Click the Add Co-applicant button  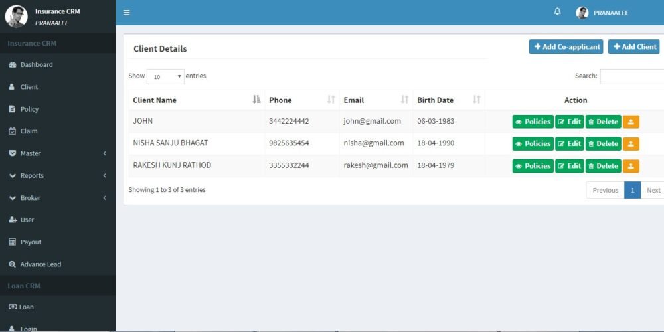566,46
